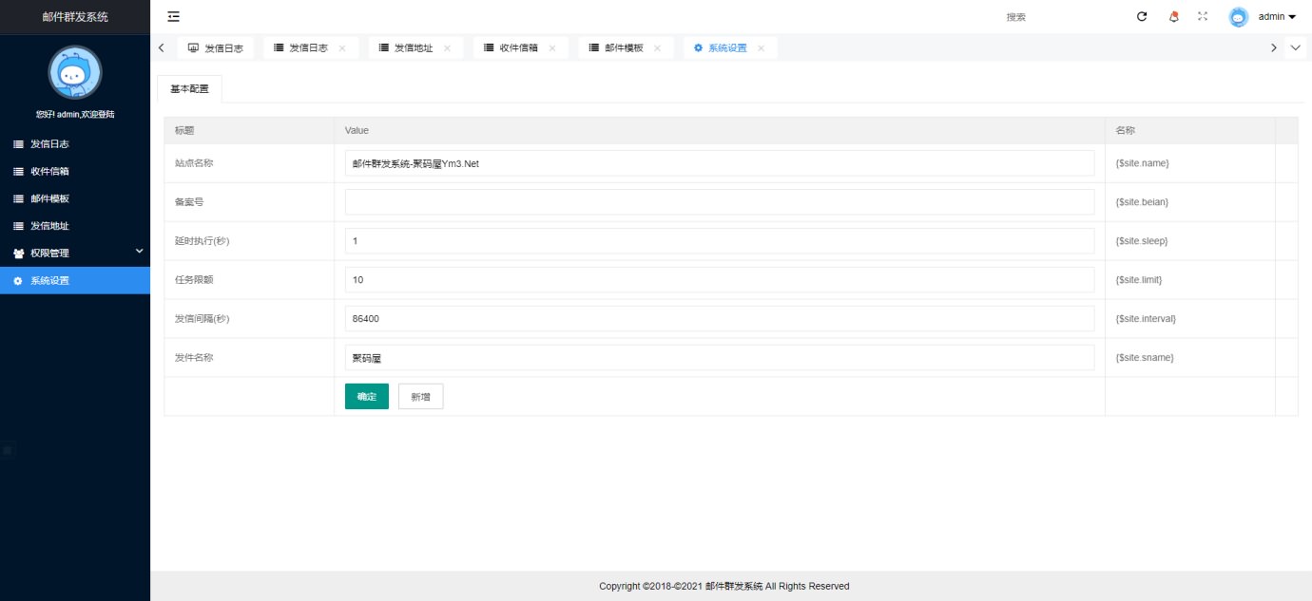The image size is (1312, 601).
Task: Open 邮件模板 from the sidebar menu
Action: [x=49, y=199]
